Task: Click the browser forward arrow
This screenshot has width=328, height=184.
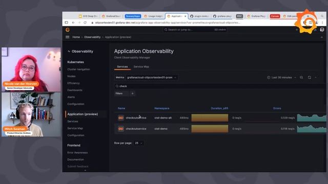Action: [x=79, y=22]
